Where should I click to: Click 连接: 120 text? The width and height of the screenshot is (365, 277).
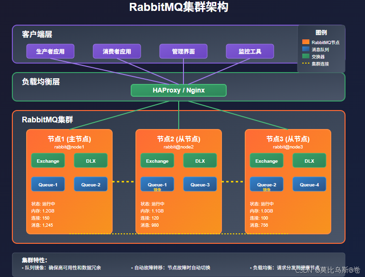150,218
